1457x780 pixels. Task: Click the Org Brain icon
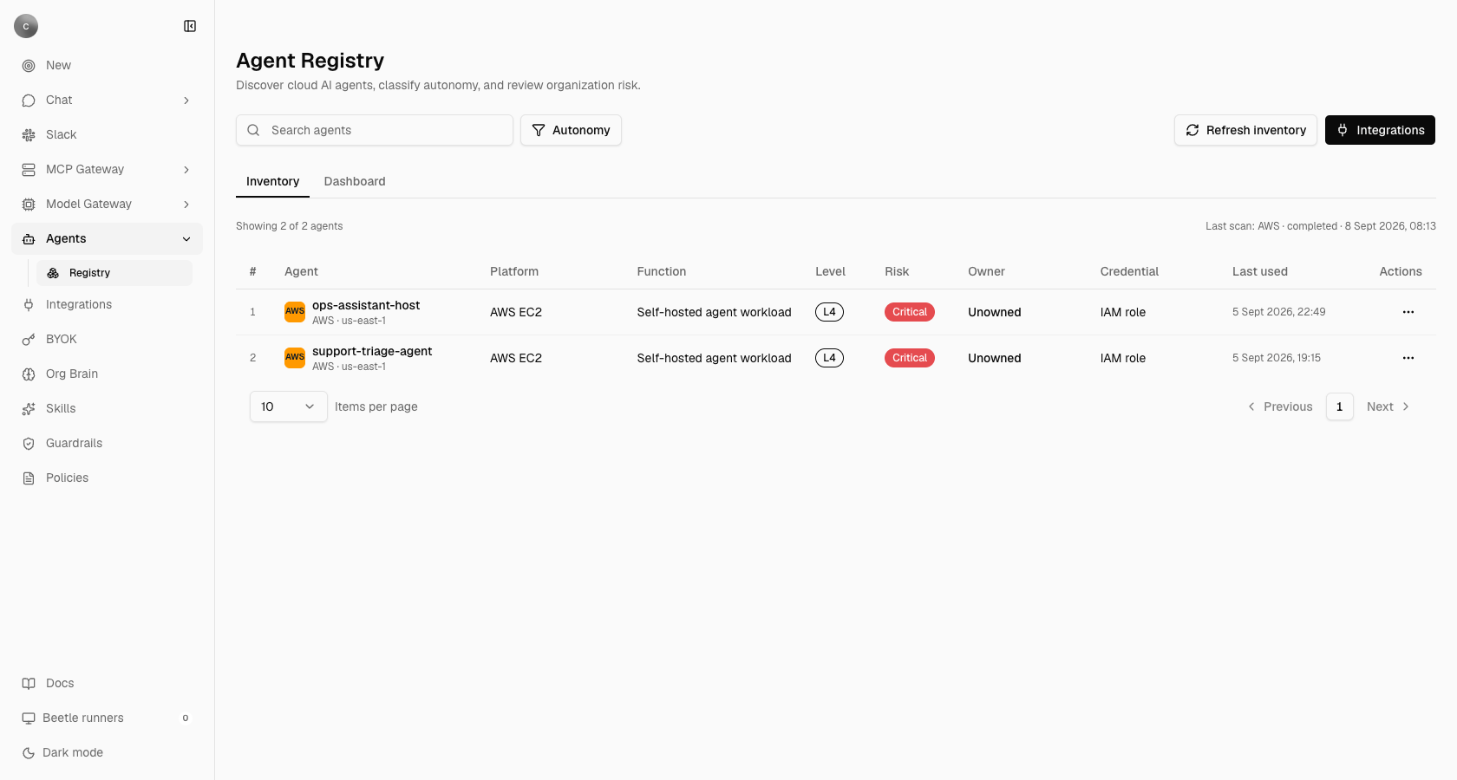point(29,374)
